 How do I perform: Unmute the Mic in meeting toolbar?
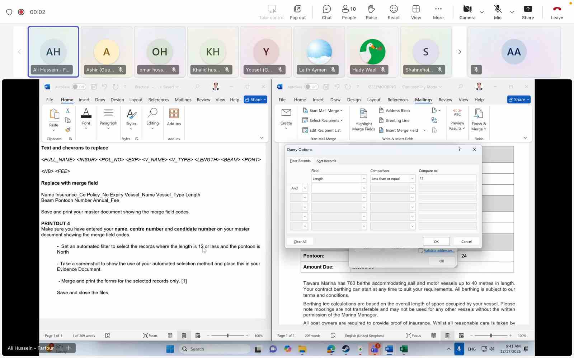(x=497, y=12)
